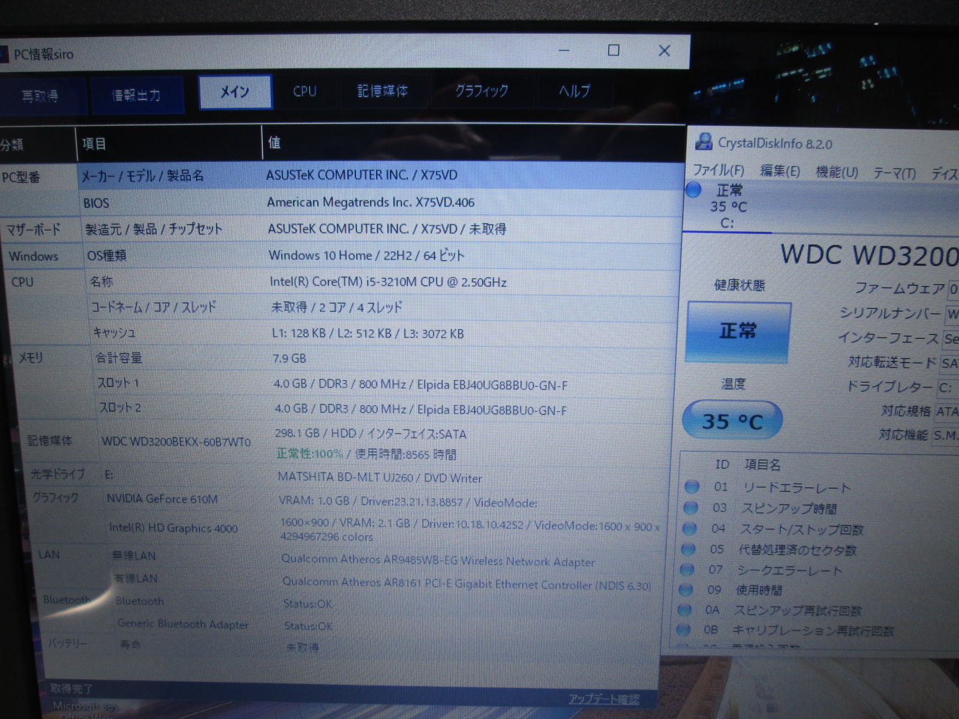
Task: Select the 05 代替処理済のセクタ数 attribute row
Action: [x=820, y=549]
